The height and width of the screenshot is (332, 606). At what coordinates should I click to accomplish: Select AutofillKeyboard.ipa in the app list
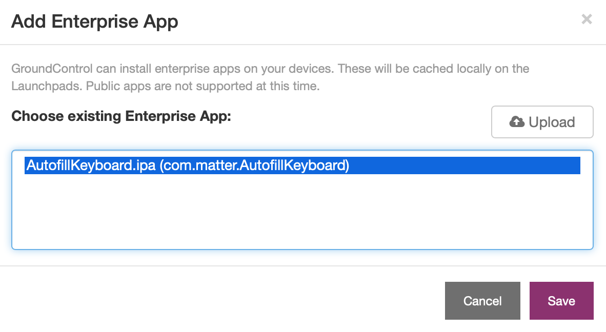(x=302, y=165)
